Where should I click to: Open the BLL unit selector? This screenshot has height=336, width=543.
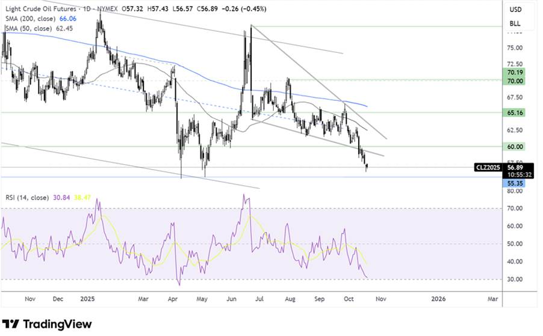pyautogui.click(x=515, y=23)
